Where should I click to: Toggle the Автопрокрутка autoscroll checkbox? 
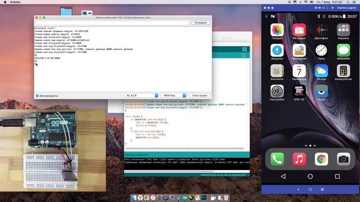pyautogui.click(x=37, y=96)
